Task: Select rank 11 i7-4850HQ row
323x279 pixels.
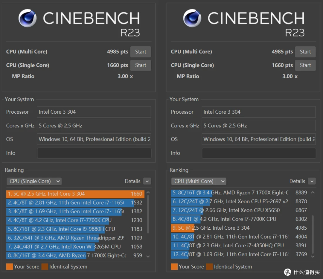Action: pos(240,246)
